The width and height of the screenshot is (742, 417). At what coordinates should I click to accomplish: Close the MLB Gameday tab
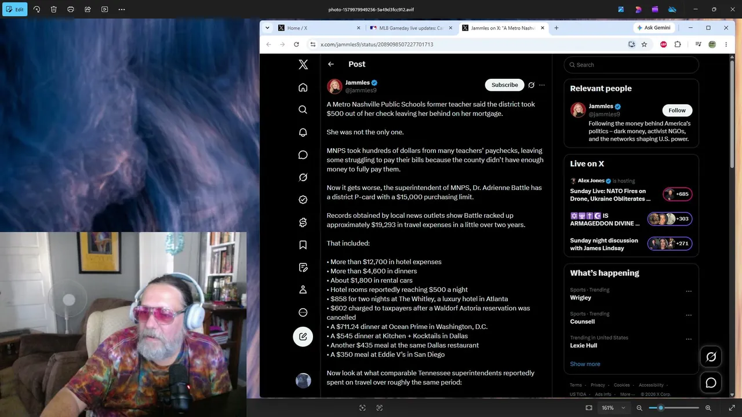click(450, 28)
